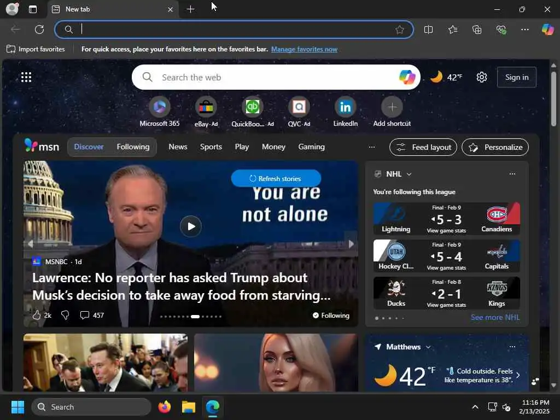Screen dimensions: 560x420
Task: Open Microsoft 365 shortcut
Action: 160,112
